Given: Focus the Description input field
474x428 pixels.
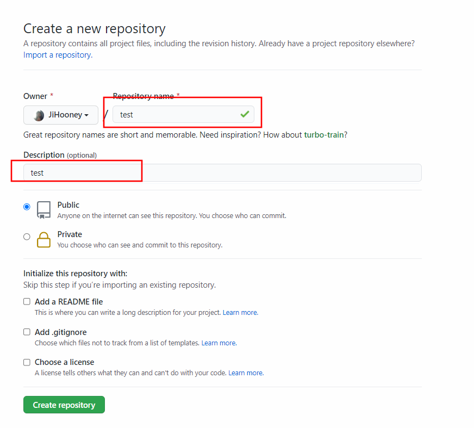Looking at the screenshot, I should click(x=222, y=173).
